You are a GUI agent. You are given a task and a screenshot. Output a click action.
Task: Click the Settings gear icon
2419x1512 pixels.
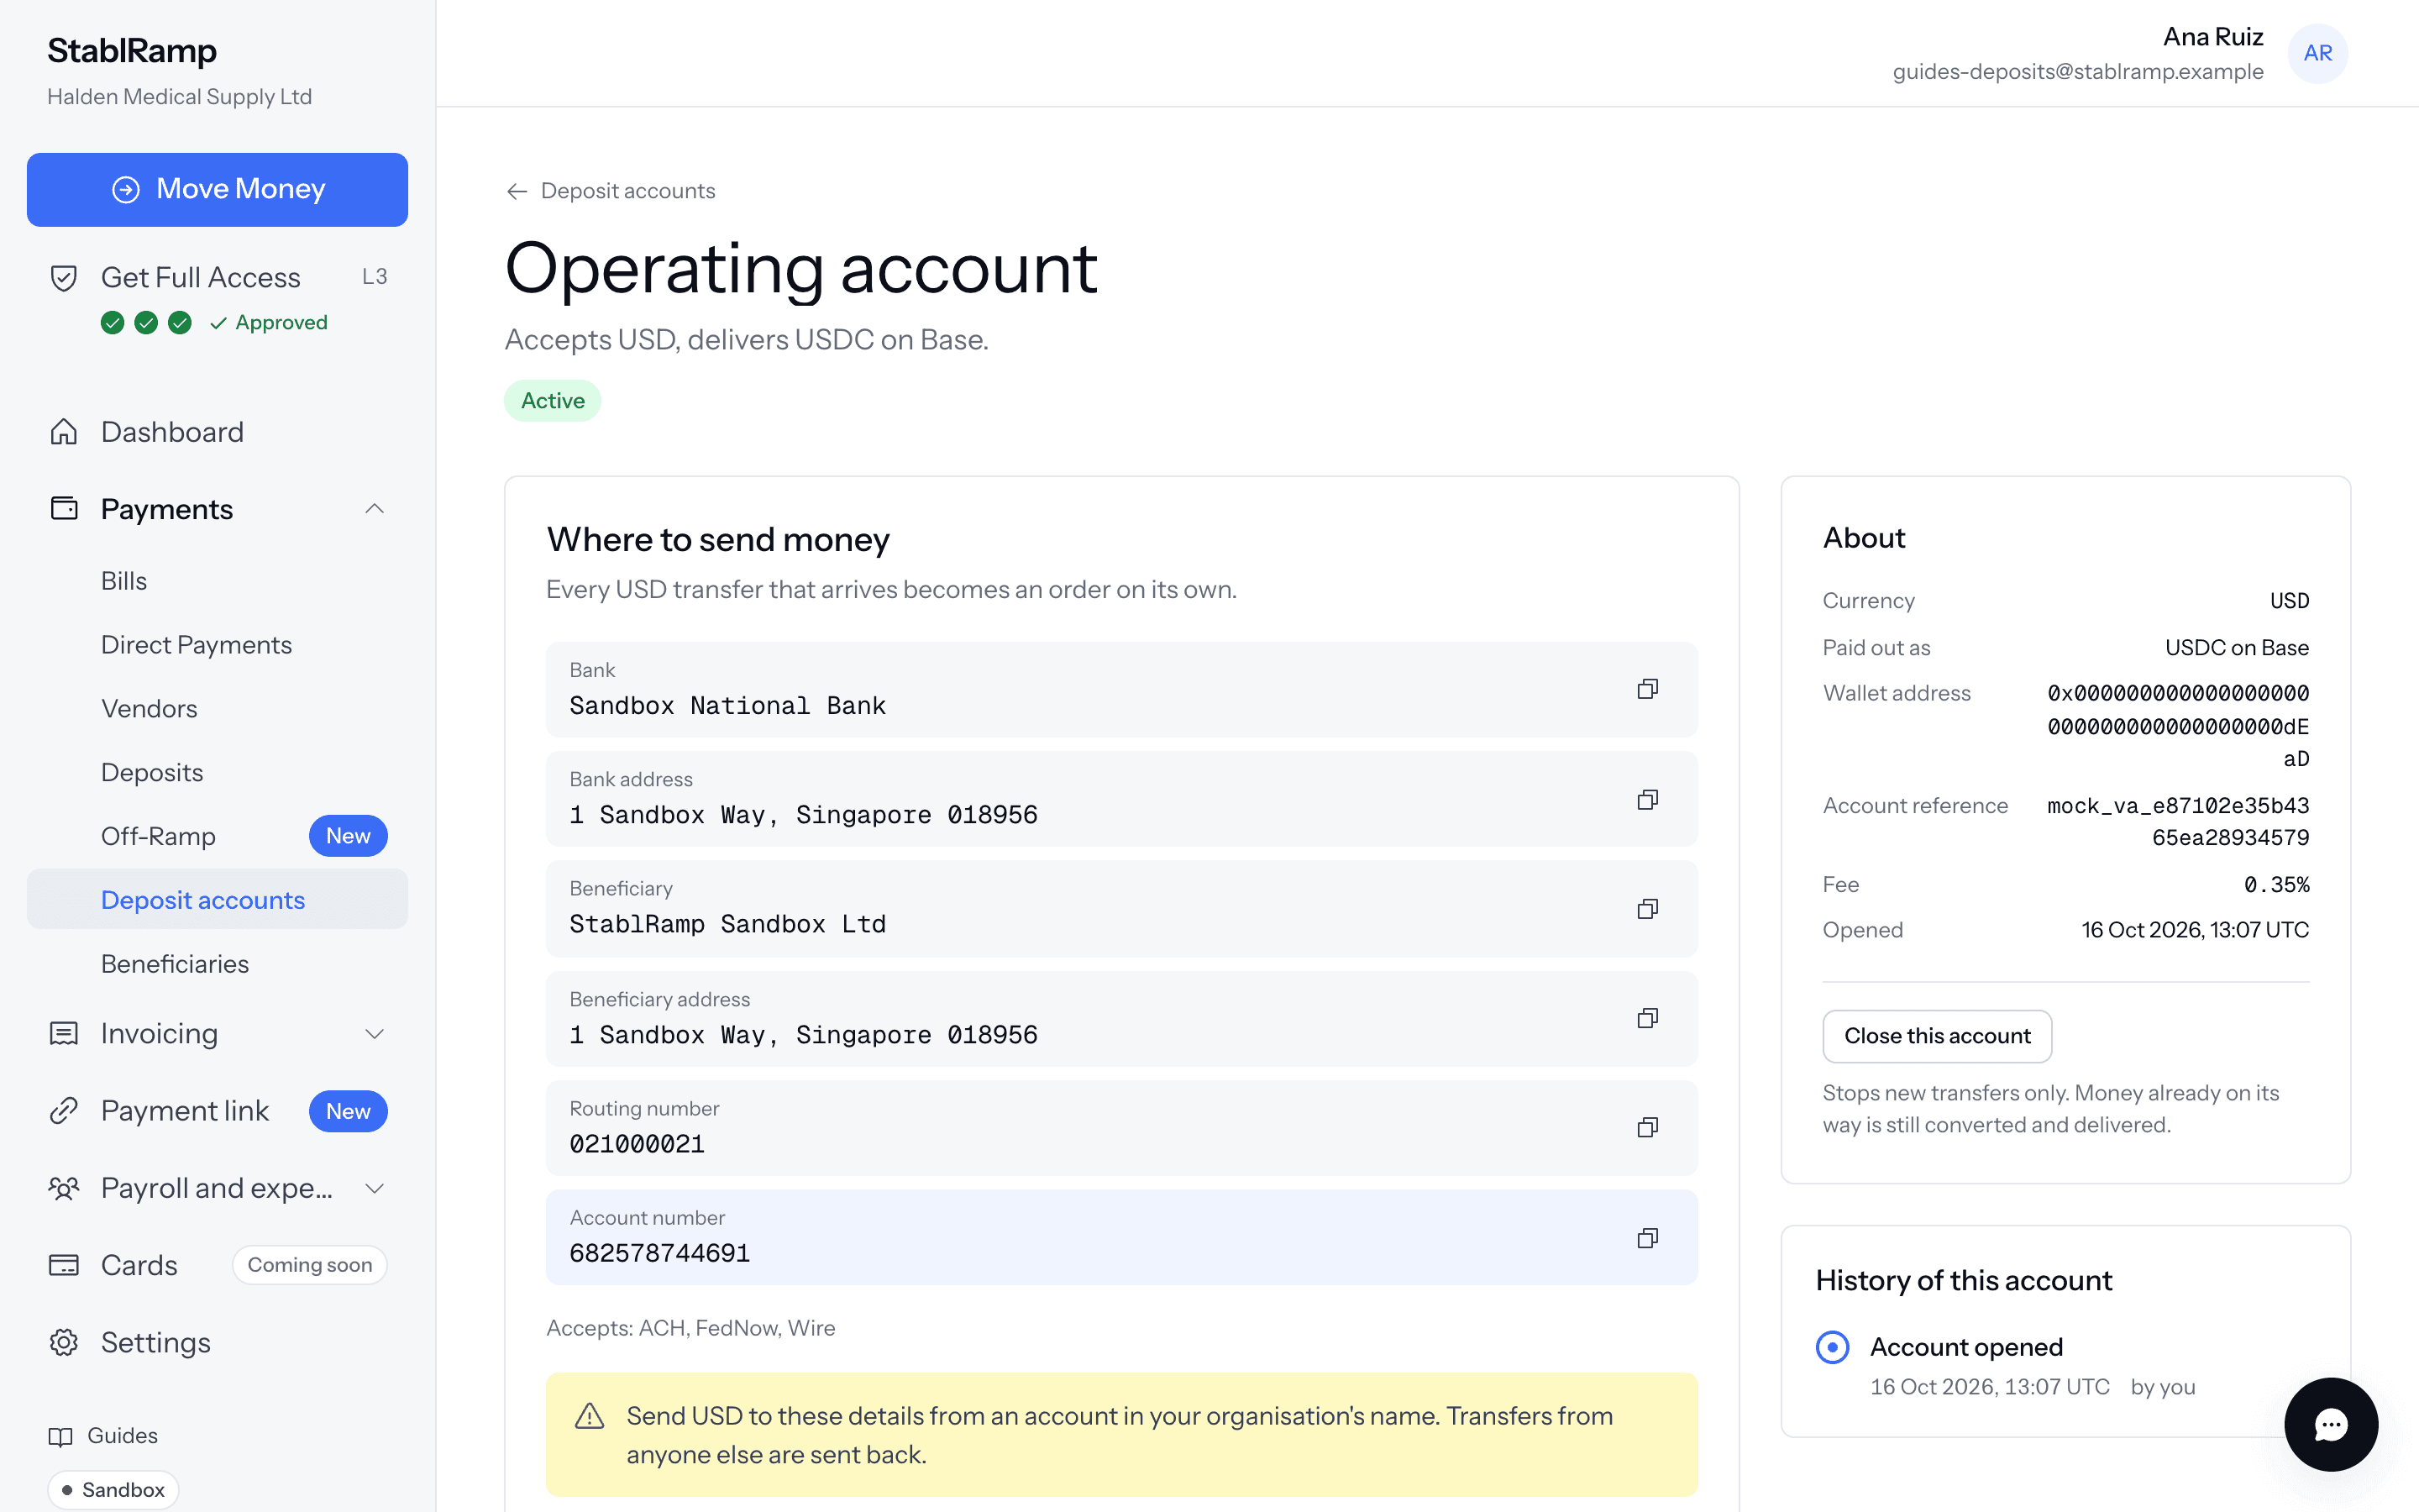click(64, 1342)
